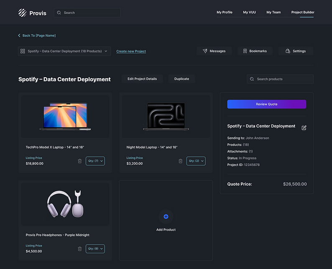This screenshot has width=332, height=269.
Task: Open Settings button
Action: pyautogui.click(x=296, y=51)
